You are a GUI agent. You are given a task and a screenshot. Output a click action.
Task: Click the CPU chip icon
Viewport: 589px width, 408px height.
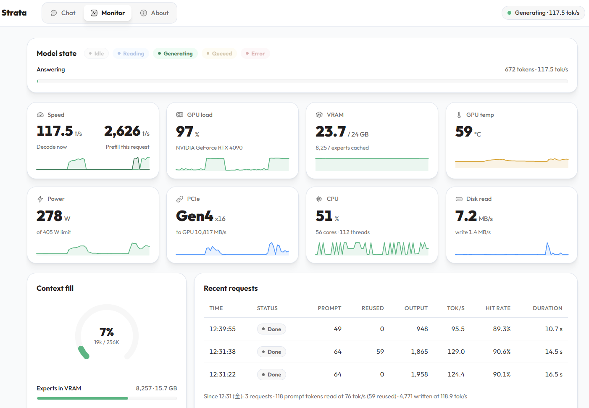click(x=319, y=199)
